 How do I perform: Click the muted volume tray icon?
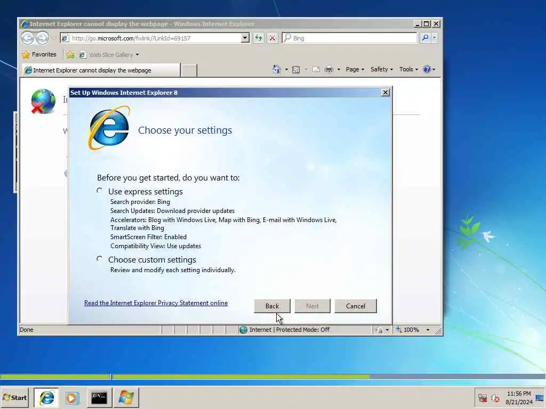(495, 398)
